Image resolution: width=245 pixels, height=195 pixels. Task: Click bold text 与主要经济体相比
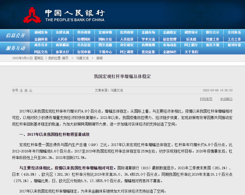pos(35,168)
